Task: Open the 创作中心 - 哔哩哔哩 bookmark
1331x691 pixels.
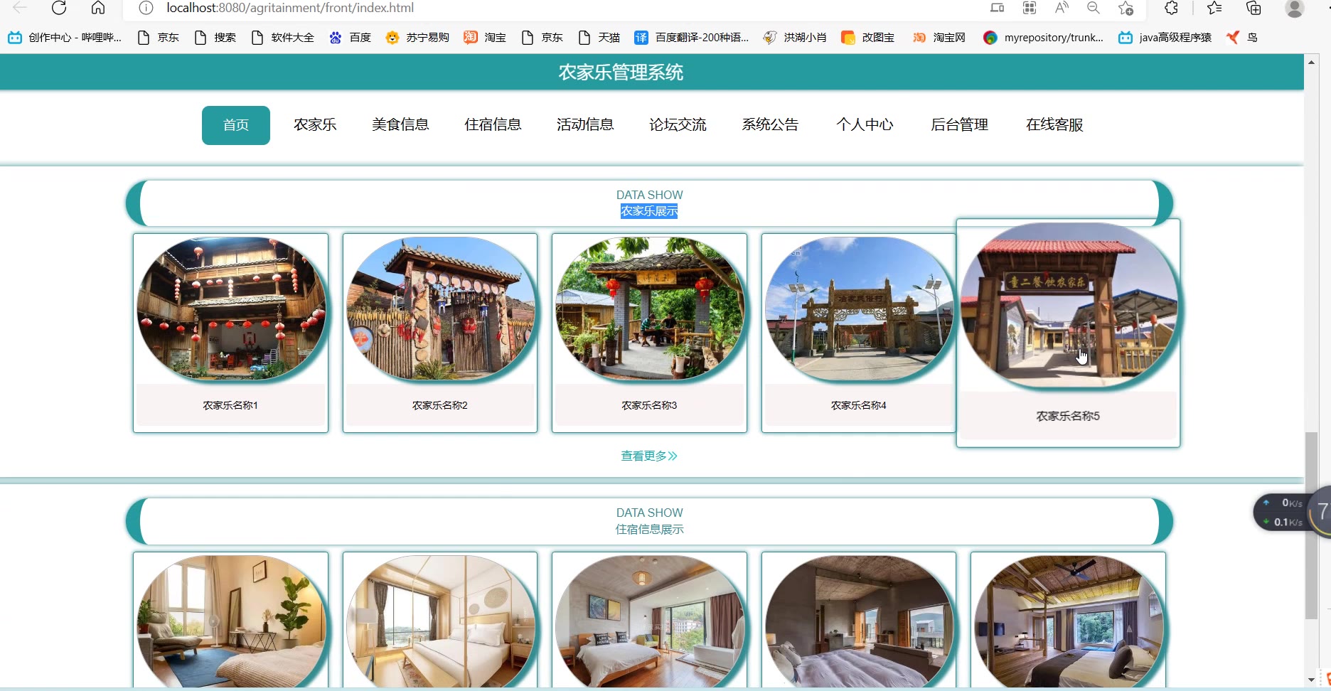Action: (x=65, y=38)
